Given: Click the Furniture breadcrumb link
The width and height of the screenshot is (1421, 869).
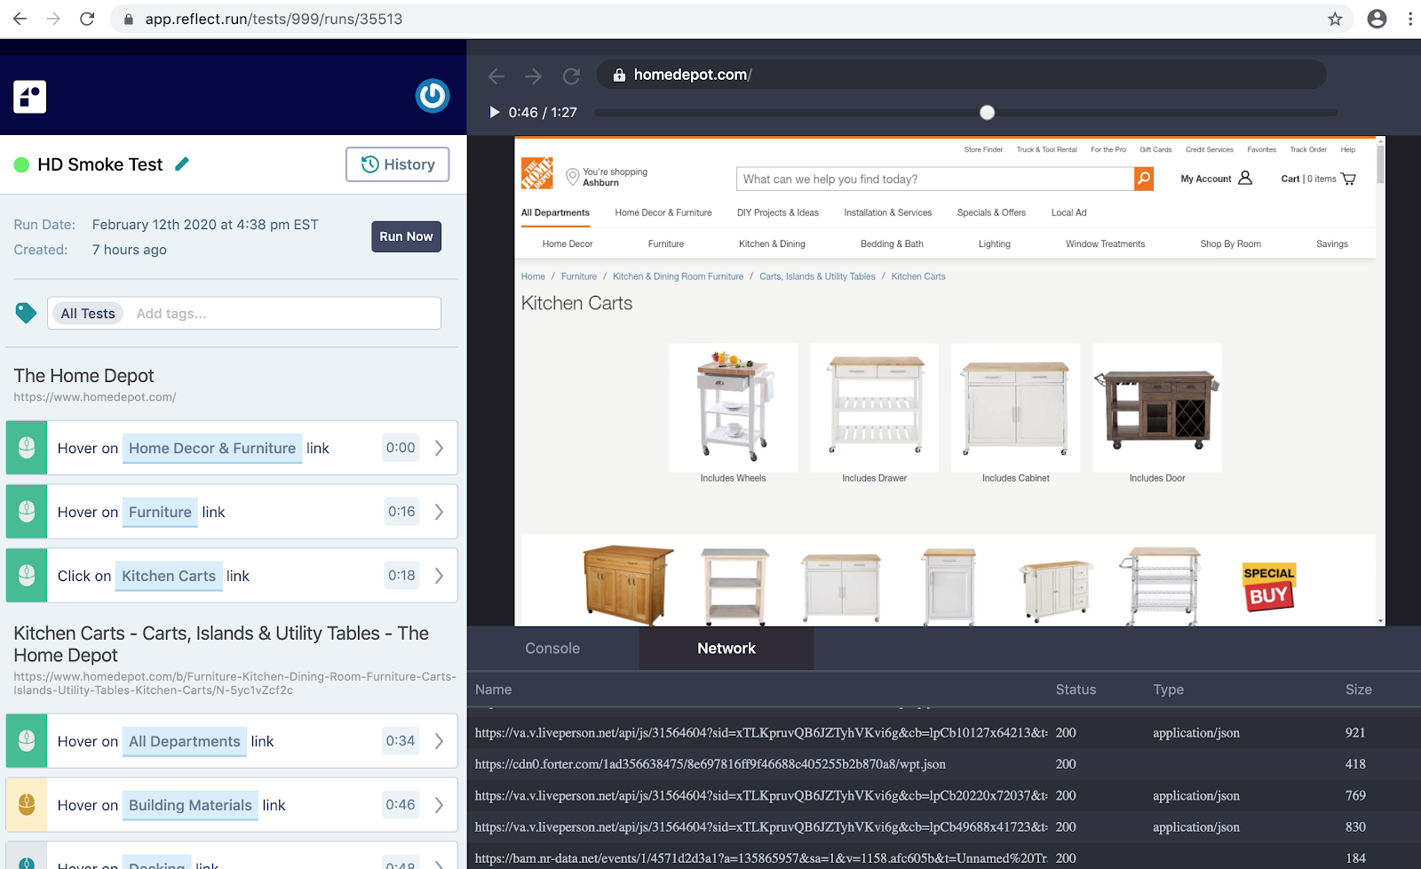Looking at the screenshot, I should pyautogui.click(x=579, y=276).
